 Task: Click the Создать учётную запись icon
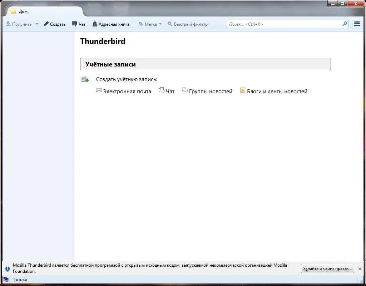[x=85, y=79]
